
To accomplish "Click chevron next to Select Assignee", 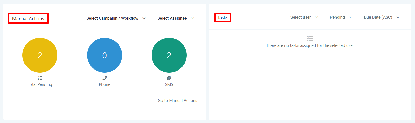I will (x=193, y=18).
